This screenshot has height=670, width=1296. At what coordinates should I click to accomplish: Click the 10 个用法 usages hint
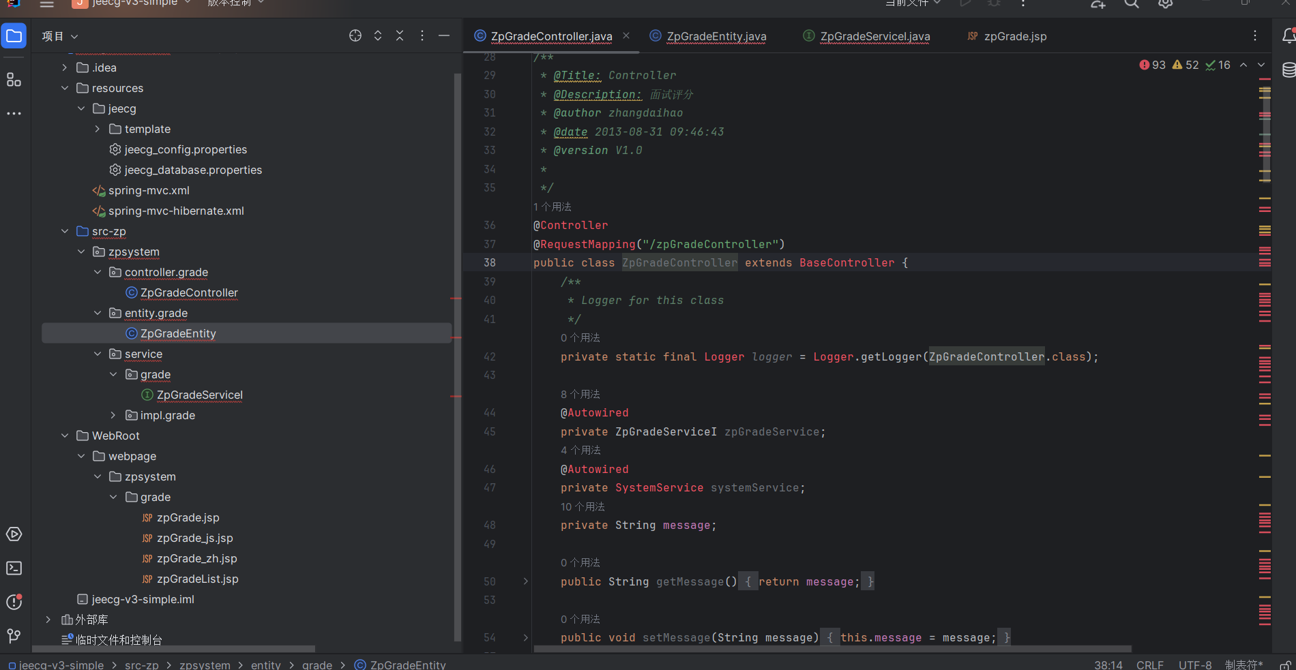[x=583, y=506]
